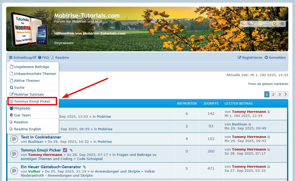Image resolution: width=295 pixels, height=181 pixels.
Task: Click purple checkmark icon on Emoji Picker topic
Action: pyautogui.click(x=65, y=150)
